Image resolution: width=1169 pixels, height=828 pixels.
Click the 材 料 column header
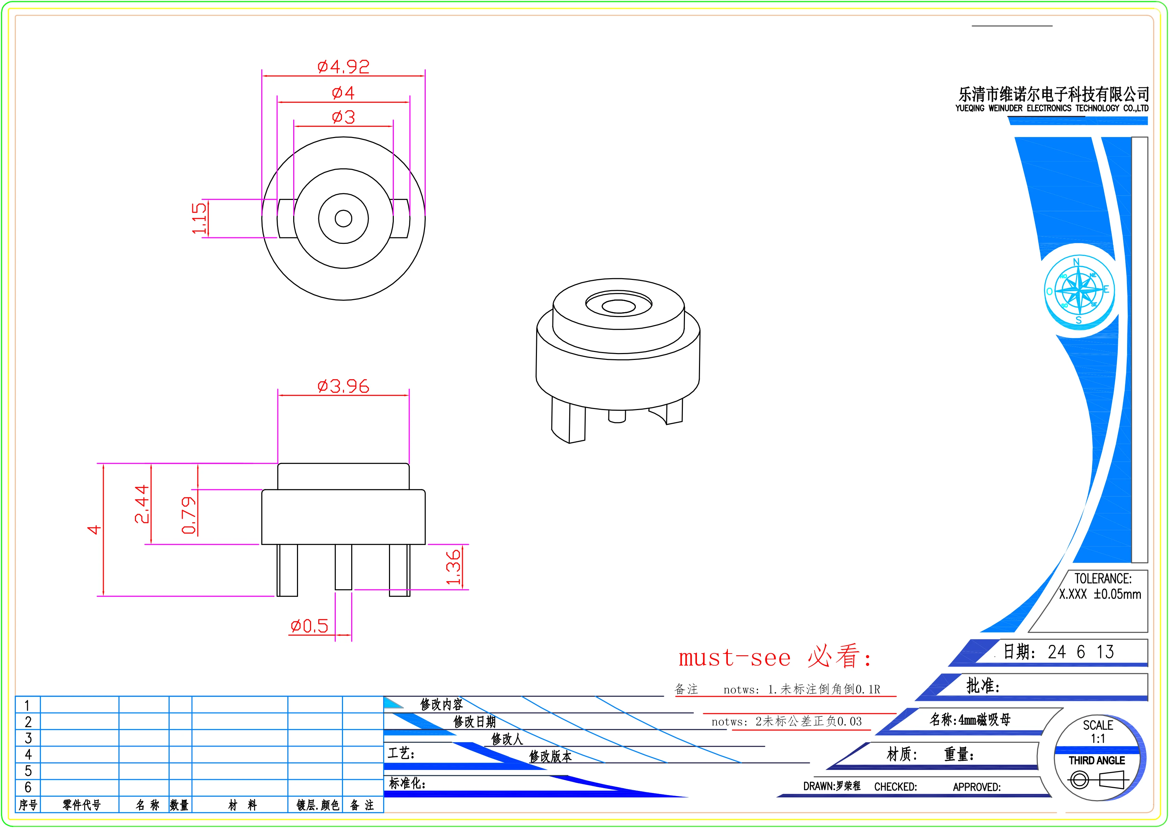point(243,805)
